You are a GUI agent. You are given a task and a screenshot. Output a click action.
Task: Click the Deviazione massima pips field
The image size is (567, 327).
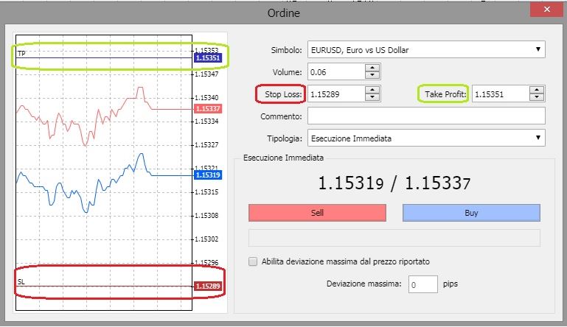point(423,284)
